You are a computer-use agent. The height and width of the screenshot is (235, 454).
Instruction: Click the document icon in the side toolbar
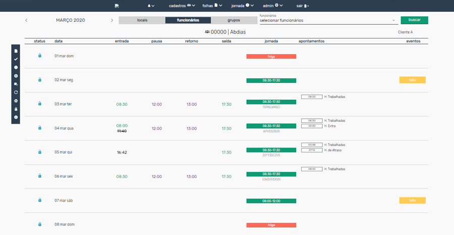(x=16, y=51)
